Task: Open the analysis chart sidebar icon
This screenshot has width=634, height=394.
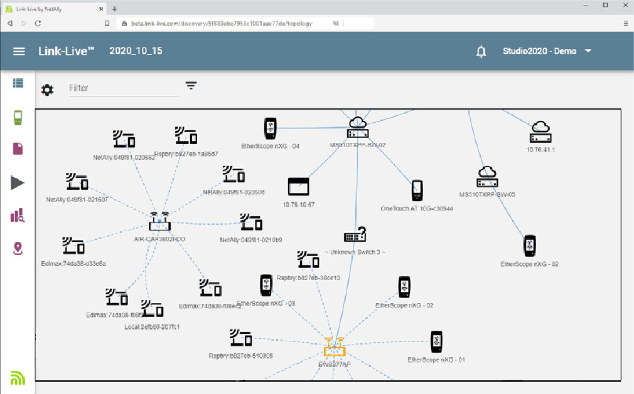Action: tap(18, 215)
